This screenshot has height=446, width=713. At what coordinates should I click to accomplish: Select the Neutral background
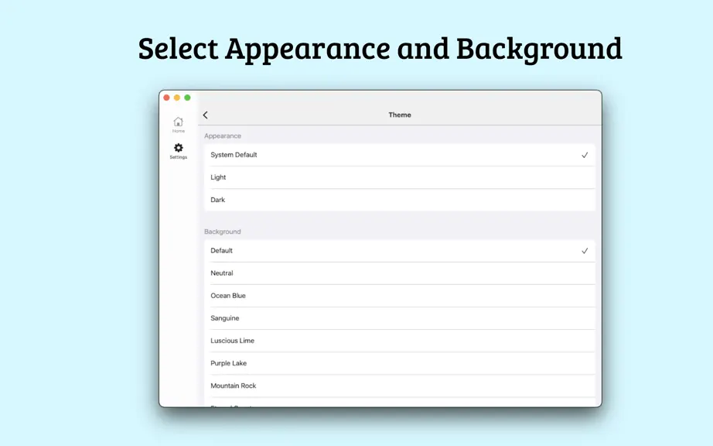click(x=400, y=273)
